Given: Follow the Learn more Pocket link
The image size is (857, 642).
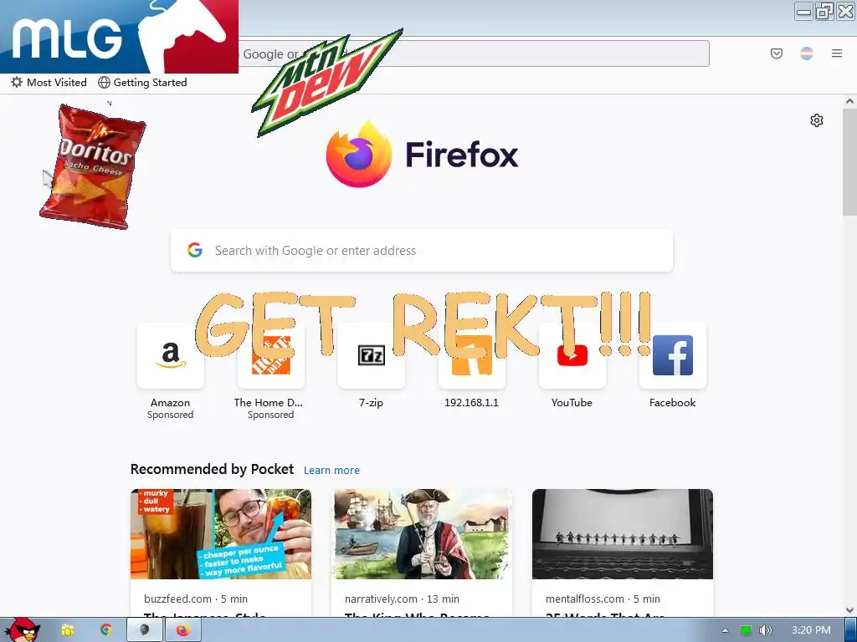Looking at the screenshot, I should [x=331, y=470].
